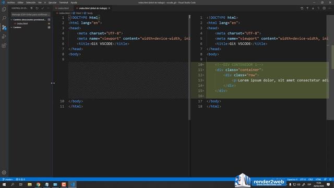The width and height of the screenshot is (334, 188).
Task: Open the Archivo menu
Action: click(x=11, y=3)
